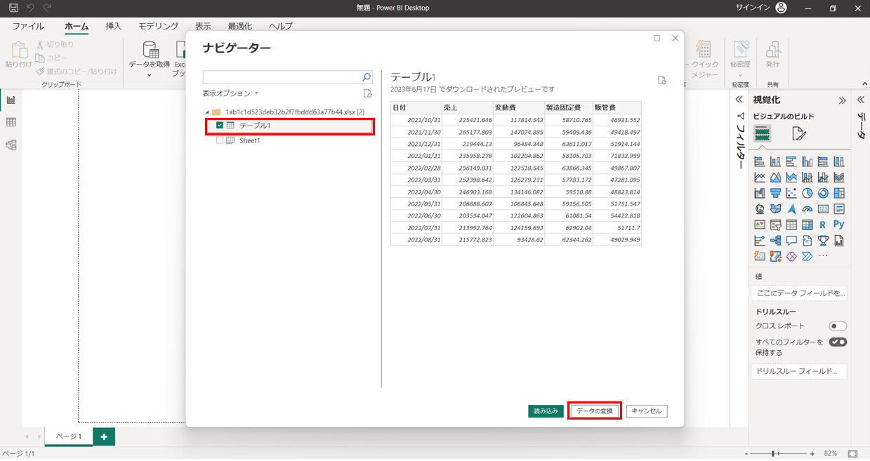Save the report with the floppy disk icon

[x=13, y=8]
